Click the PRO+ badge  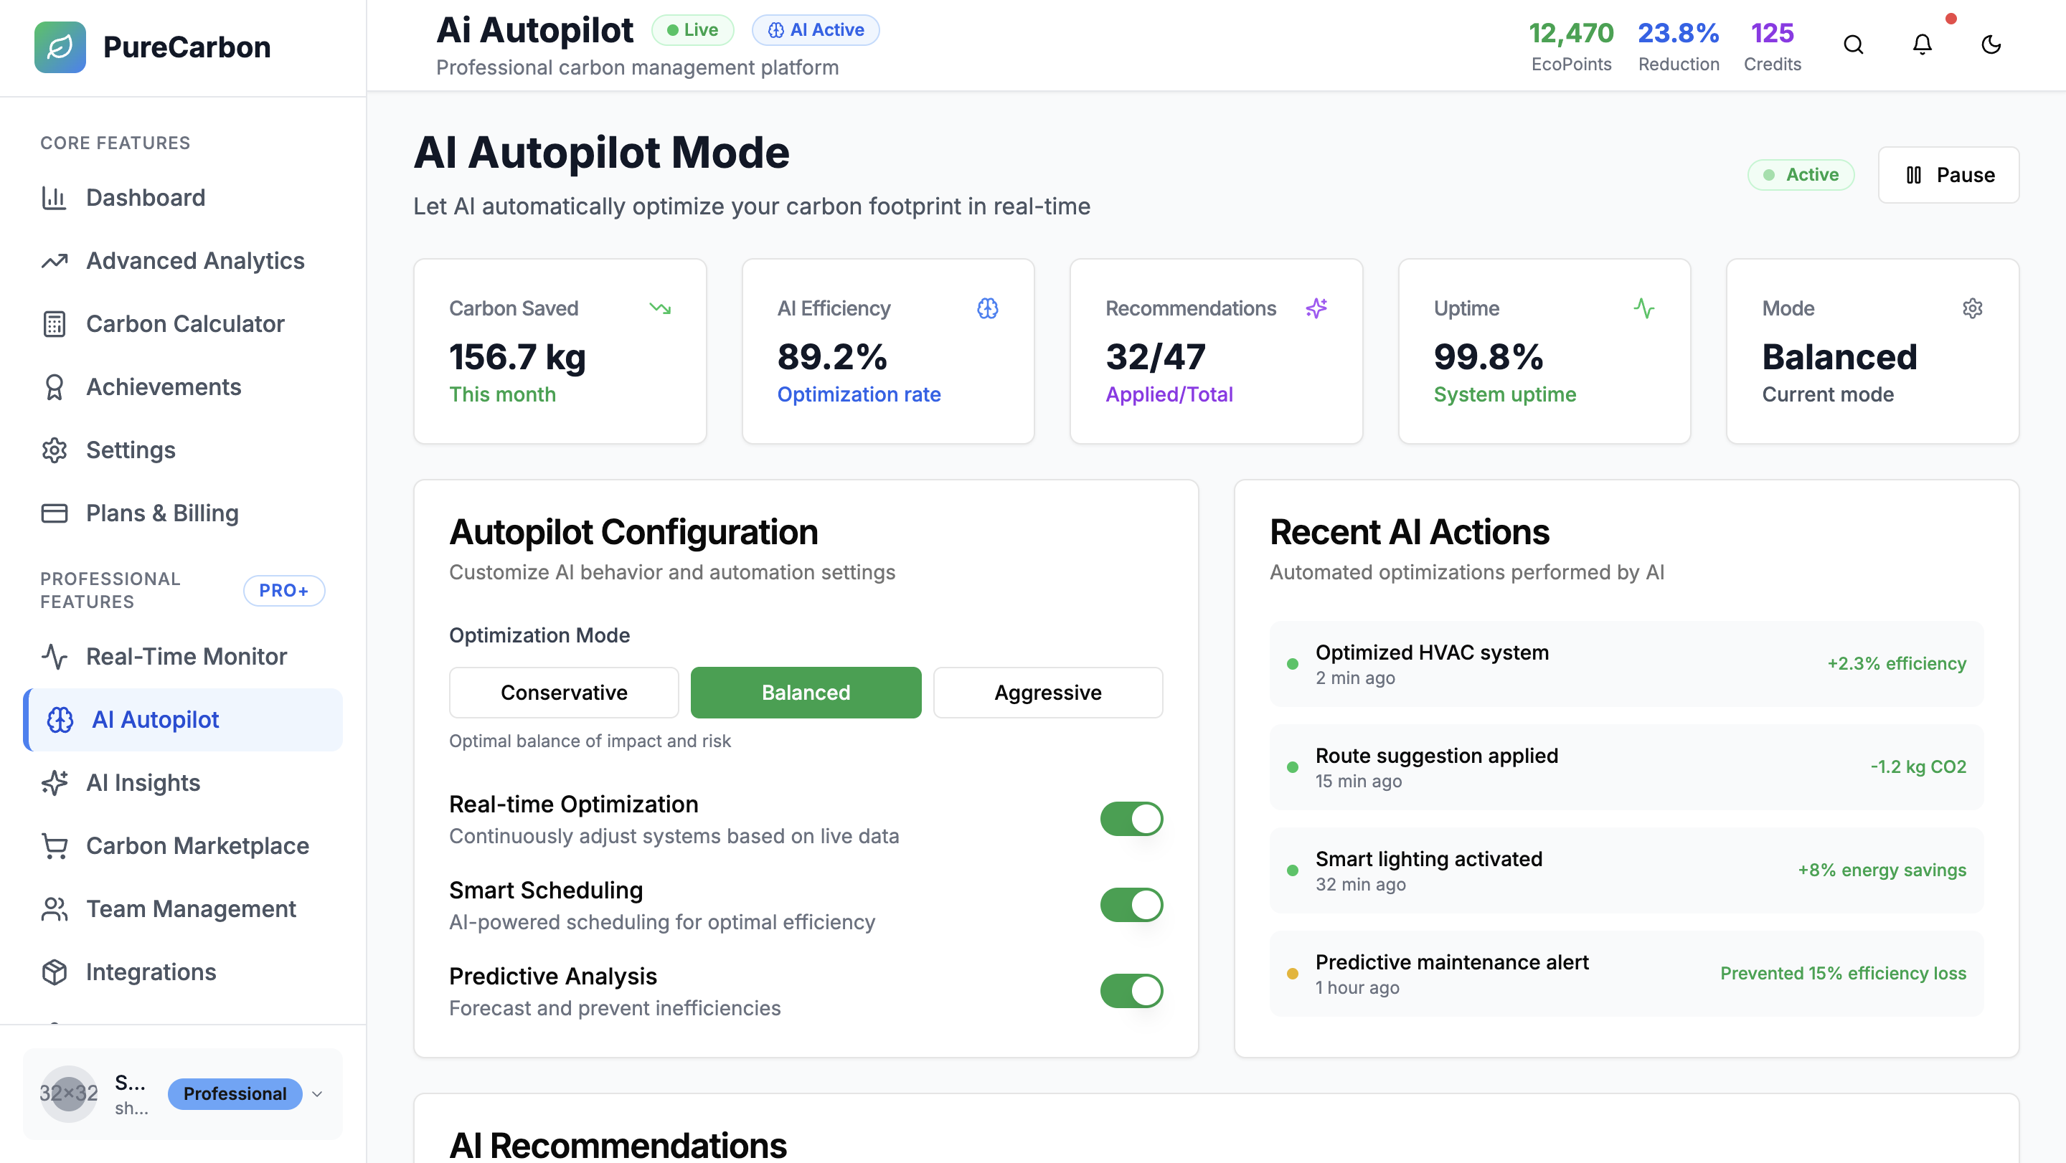click(284, 591)
